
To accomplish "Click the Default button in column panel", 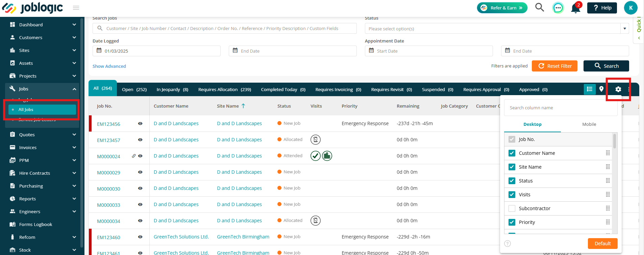I will point(602,244).
